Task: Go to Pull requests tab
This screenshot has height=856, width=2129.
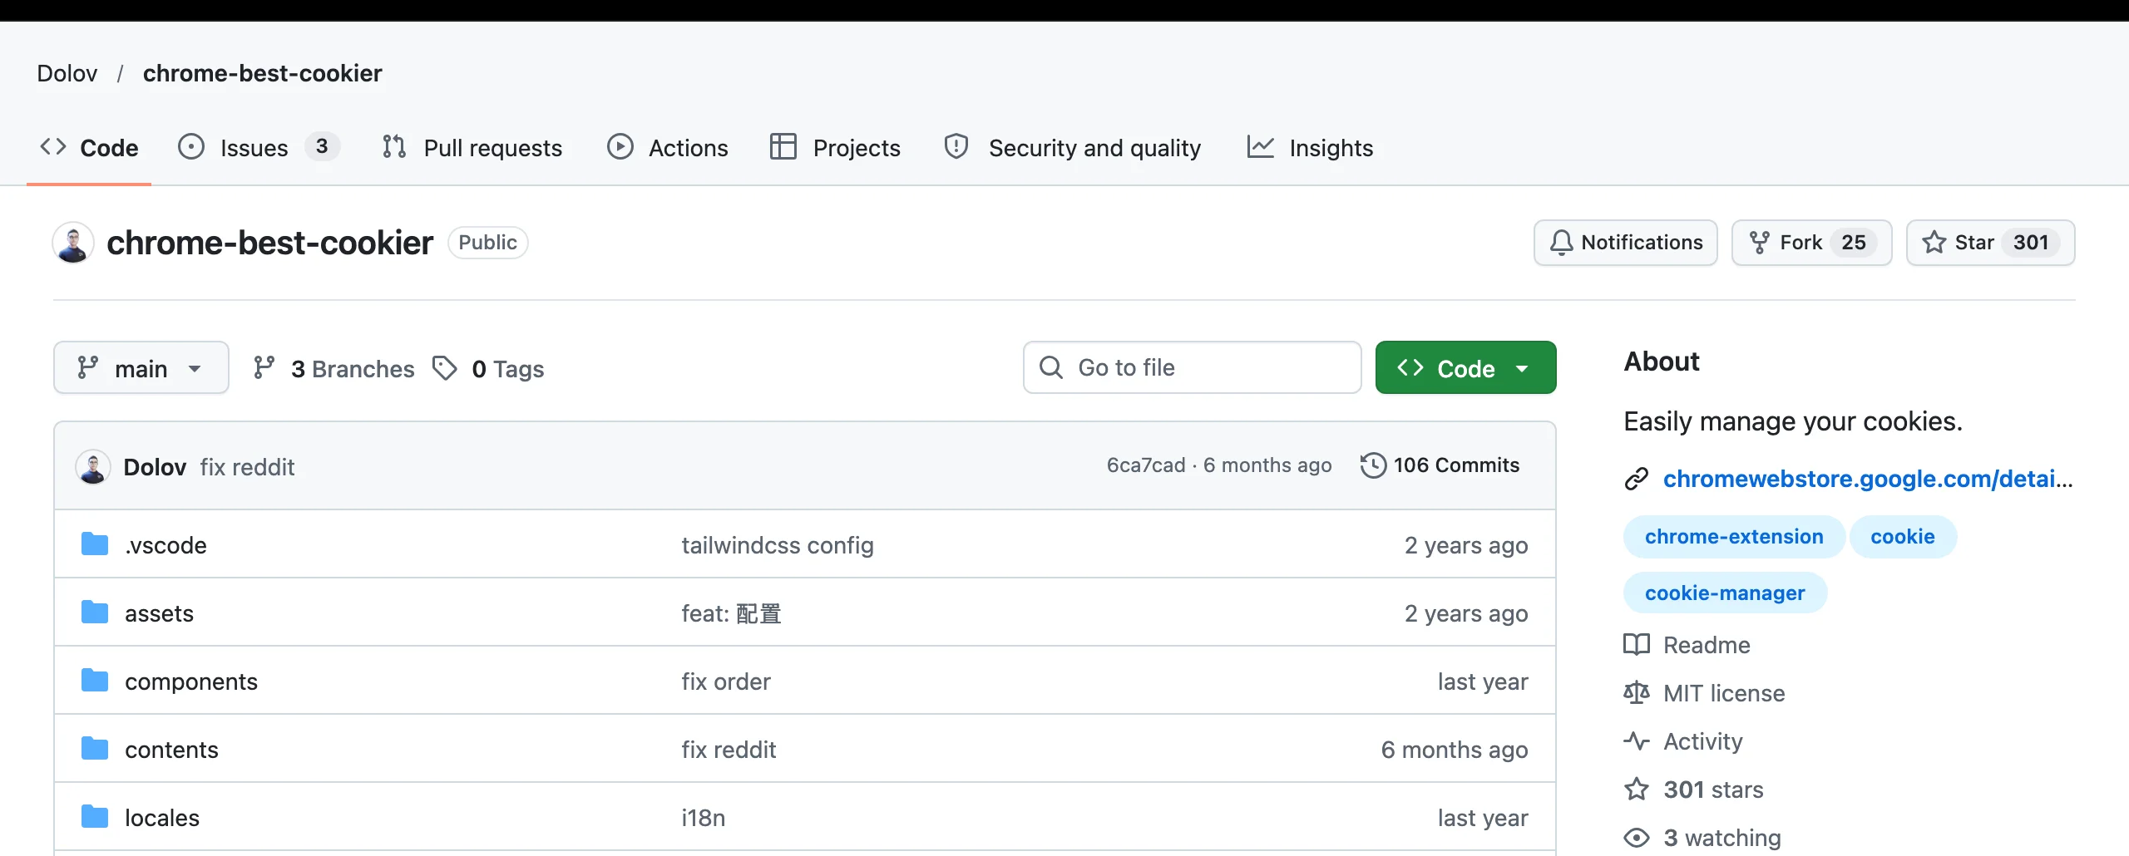Action: point(472,148)
